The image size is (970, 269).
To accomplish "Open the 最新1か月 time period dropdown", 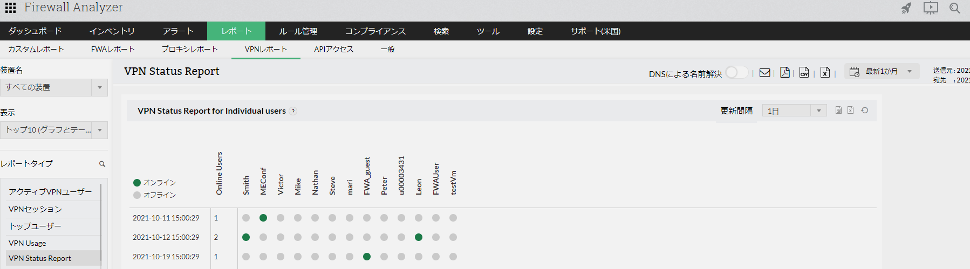I will coord(882,72).
